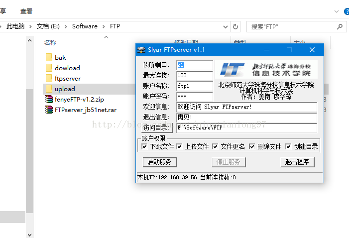Click the 欢迎信息 message field
349x238 pixels.
coord(246,107)
